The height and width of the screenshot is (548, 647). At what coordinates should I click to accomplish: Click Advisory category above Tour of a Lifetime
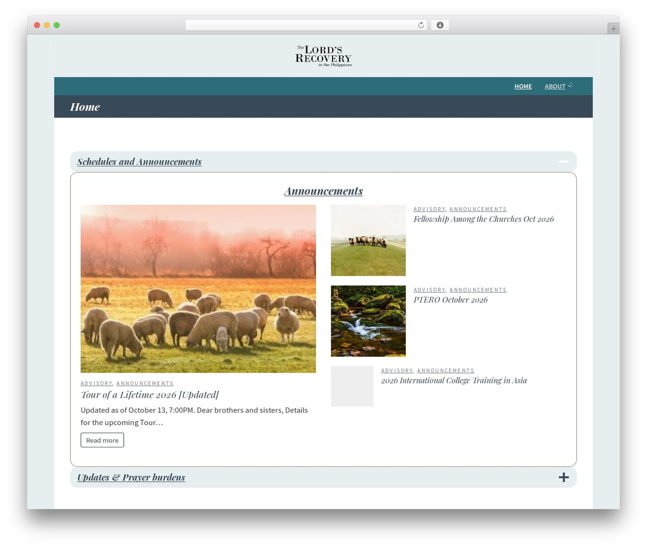[97, 384]
